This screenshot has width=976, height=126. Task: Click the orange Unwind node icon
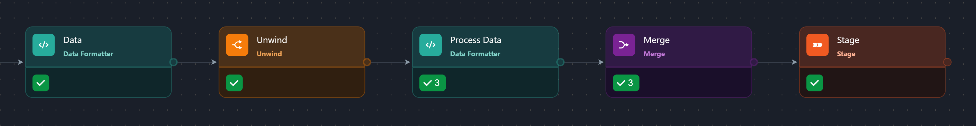point(237,45)
